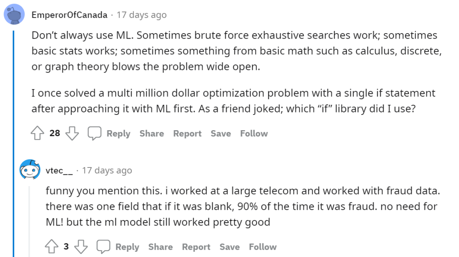Follow vtec__'s comment thread
The image size is (459, 257).
tap(263, 247)
